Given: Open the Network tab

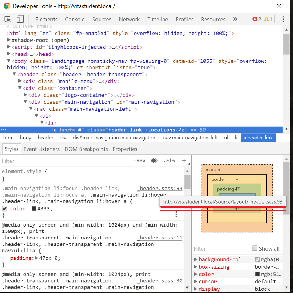Looking at the screenshot, I should (x=129, y=19).
